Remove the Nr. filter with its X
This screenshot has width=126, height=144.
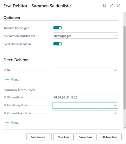pos(5,70)
